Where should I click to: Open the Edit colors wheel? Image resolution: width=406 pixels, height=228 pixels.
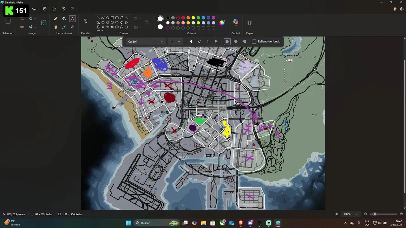click(x=222, y=22)
